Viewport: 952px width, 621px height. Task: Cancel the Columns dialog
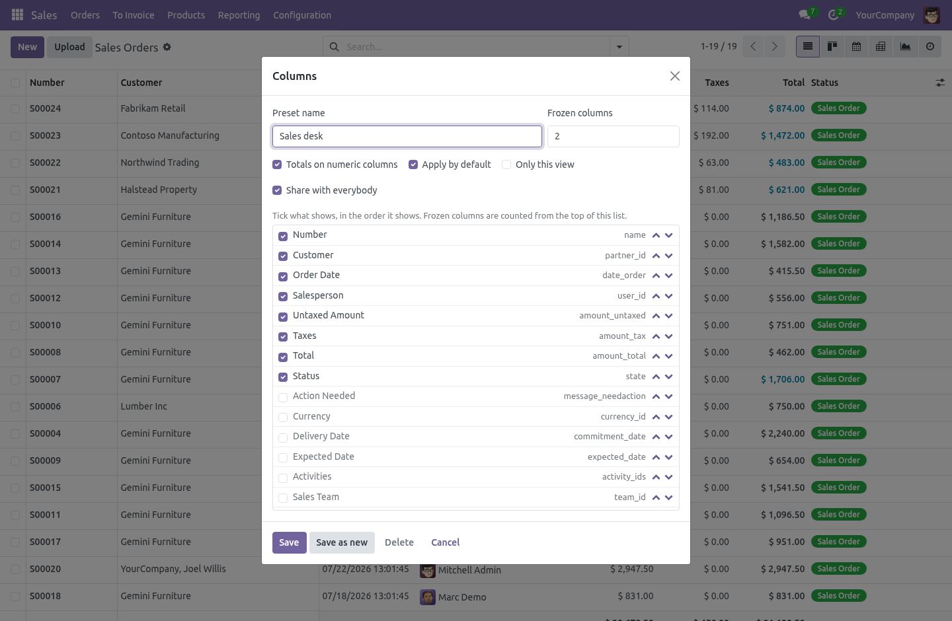(446, 542)
